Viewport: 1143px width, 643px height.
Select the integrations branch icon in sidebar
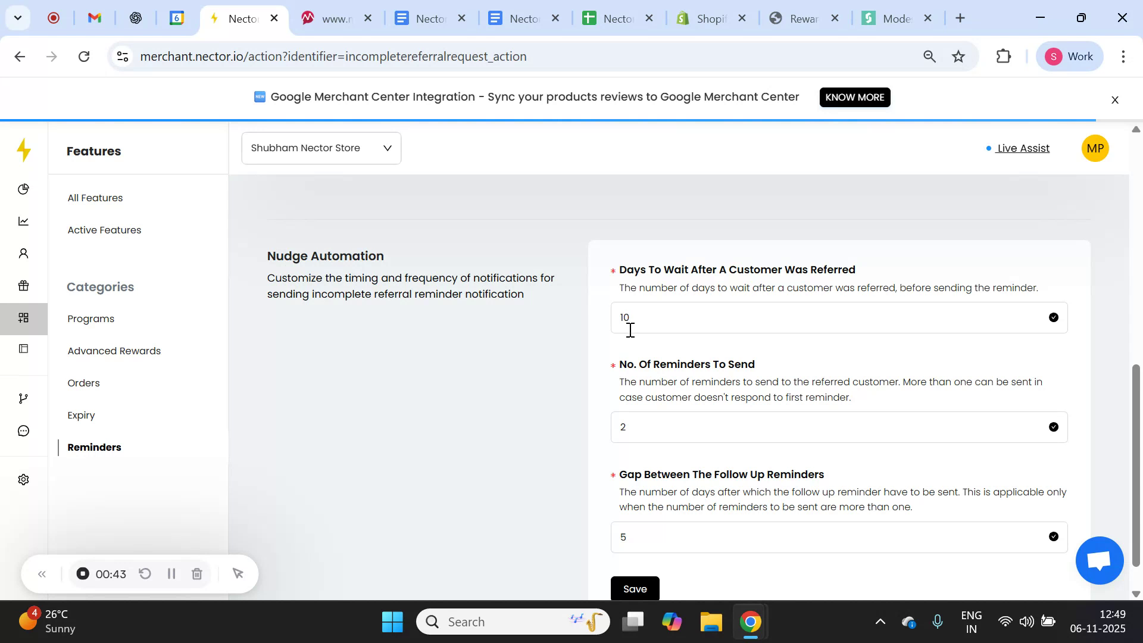[24, 398]
